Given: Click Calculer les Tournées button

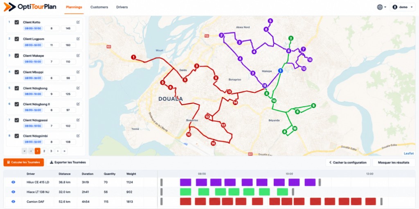Looking at the screenshot, I should (24, 162).
